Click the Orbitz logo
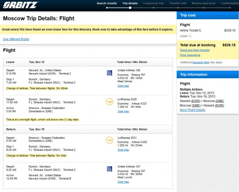The height and width of the screenshot is (192, 239). click(20, 5)
